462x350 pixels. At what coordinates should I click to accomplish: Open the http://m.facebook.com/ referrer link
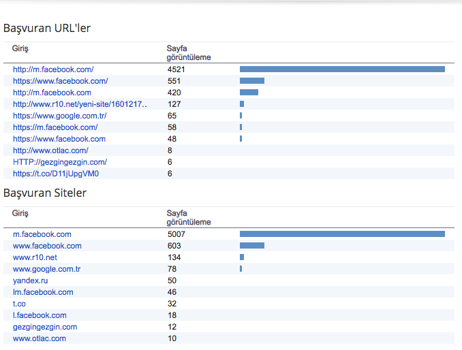pos(53,69)
